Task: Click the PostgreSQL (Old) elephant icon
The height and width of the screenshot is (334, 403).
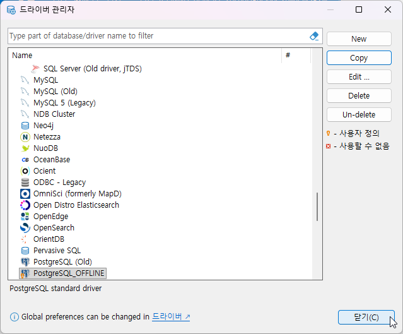Action: click(25, 262)
